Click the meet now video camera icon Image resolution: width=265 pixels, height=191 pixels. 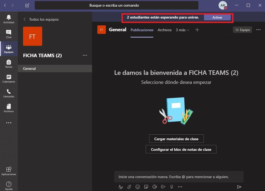click(155, 187)
